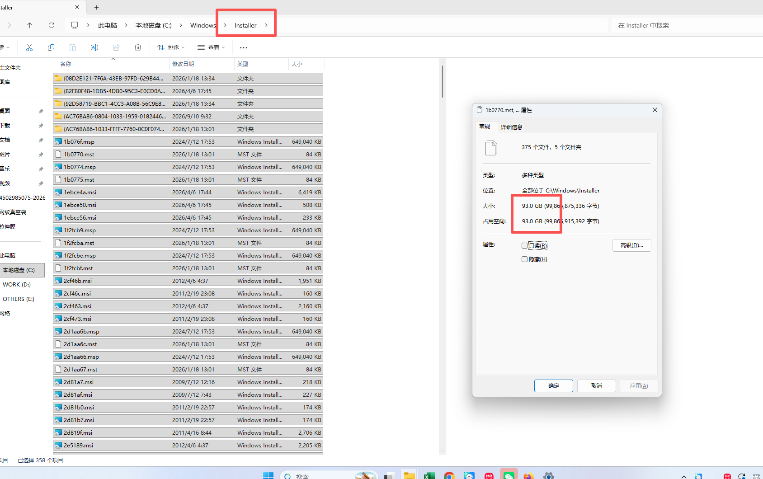Copy the selected items with the toolbar copy icon
The height and width of the screenshot is (479, 763).
[51, 47]
